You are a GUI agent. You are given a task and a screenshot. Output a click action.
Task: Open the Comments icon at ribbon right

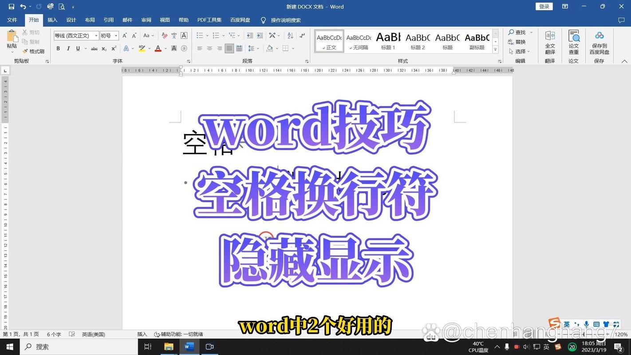tap(621, 20)
